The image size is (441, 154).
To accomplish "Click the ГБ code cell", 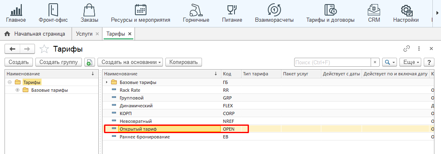I will 231,82.
